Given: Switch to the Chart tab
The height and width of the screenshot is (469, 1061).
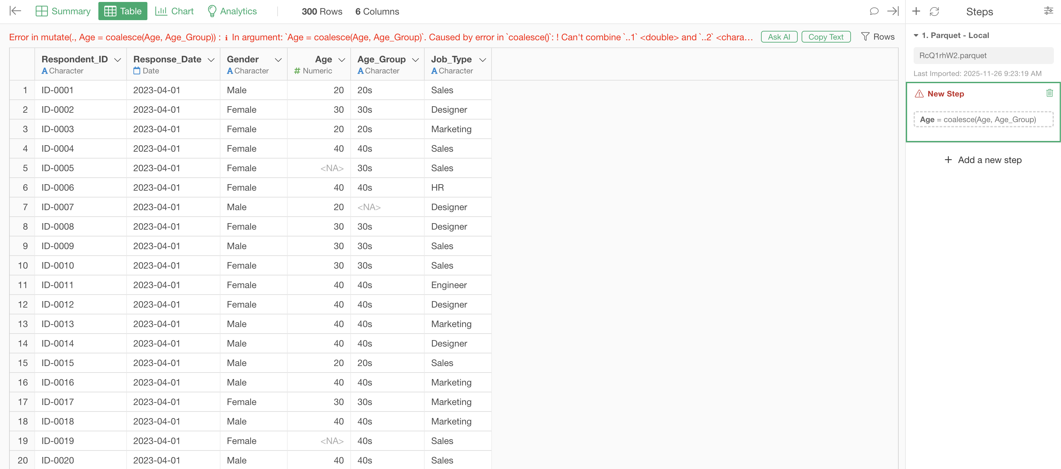Looking at the screenshot, I should point(174,11).
